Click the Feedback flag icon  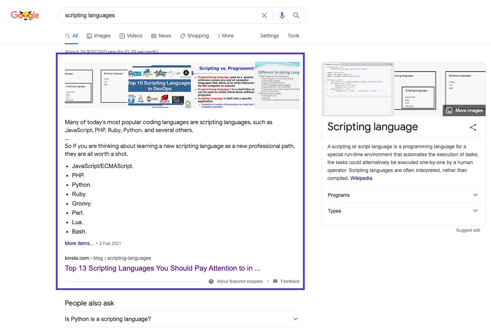pos(275,281)
